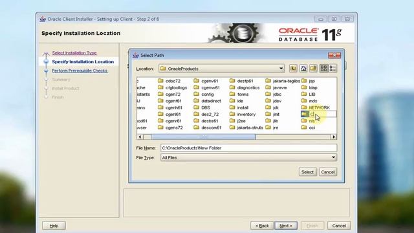Screen dimensions: 414x233
Task: Close the Select Path dialog
Action: (334, 55)
